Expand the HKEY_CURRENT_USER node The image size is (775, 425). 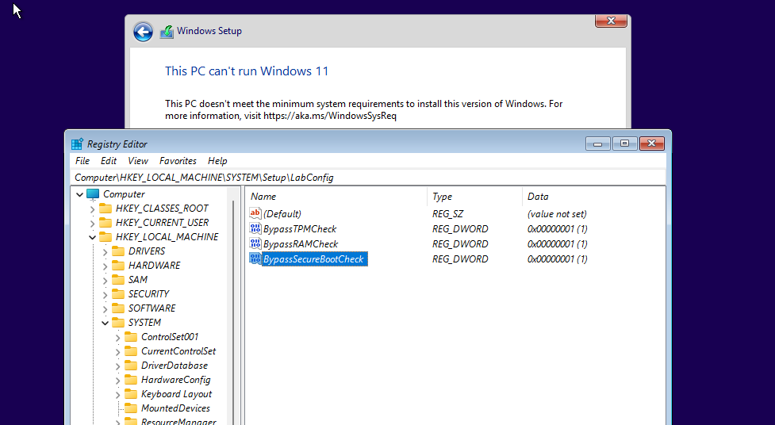(93, 224)
